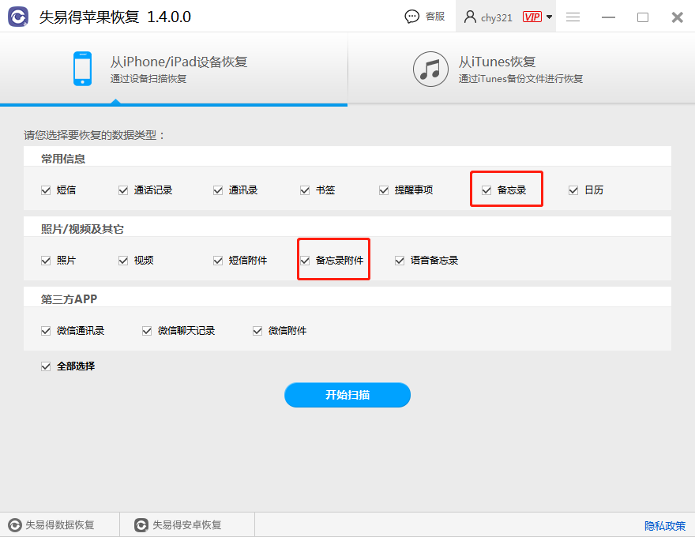Uncheck the 全部选择 select-all checkbox
The image size is (695, 537).
pos(46,366)
